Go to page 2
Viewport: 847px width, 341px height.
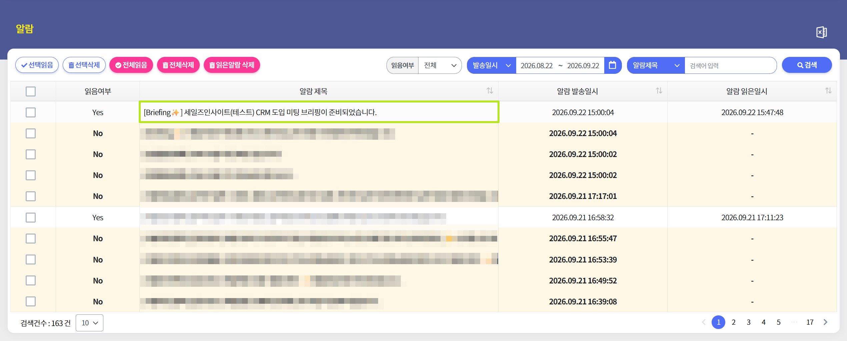(734, 322)
